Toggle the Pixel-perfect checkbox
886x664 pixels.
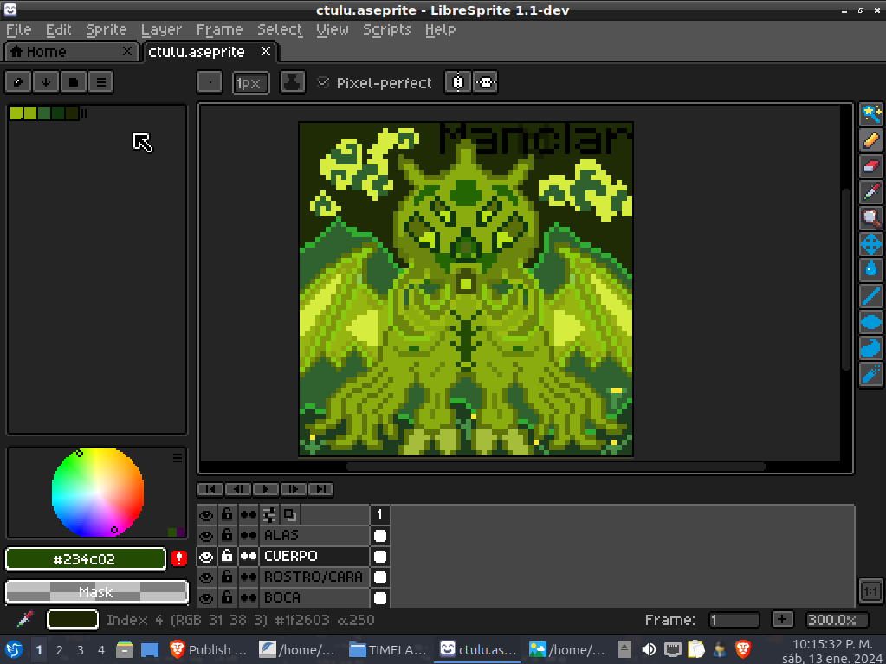point(323,82)
